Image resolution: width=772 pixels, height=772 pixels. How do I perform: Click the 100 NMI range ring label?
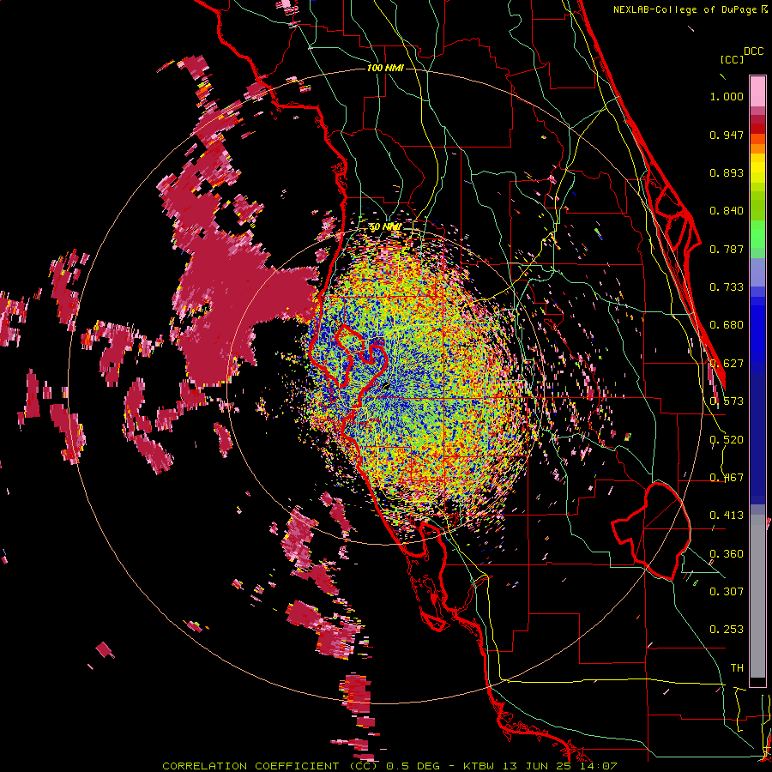385,68
